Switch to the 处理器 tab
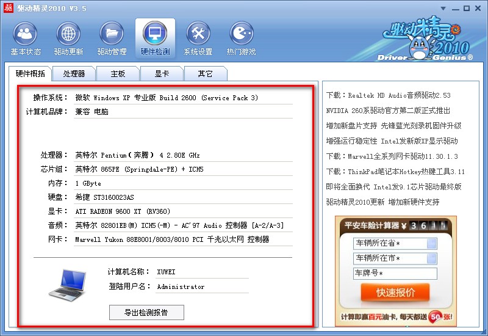 [74, 74]
